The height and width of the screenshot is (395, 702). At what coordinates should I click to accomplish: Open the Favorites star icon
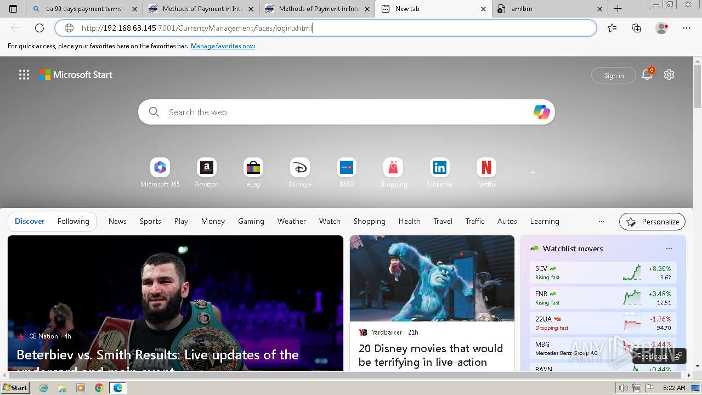click(612, 28)
